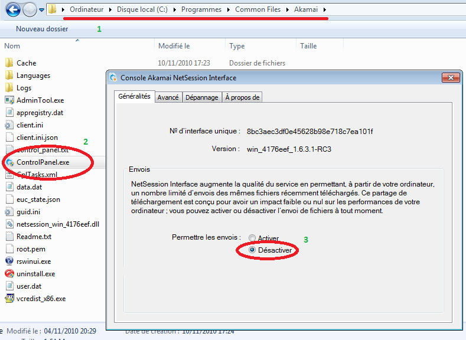
Task: Close the Akamai NetSession console window
Action: 451,77
